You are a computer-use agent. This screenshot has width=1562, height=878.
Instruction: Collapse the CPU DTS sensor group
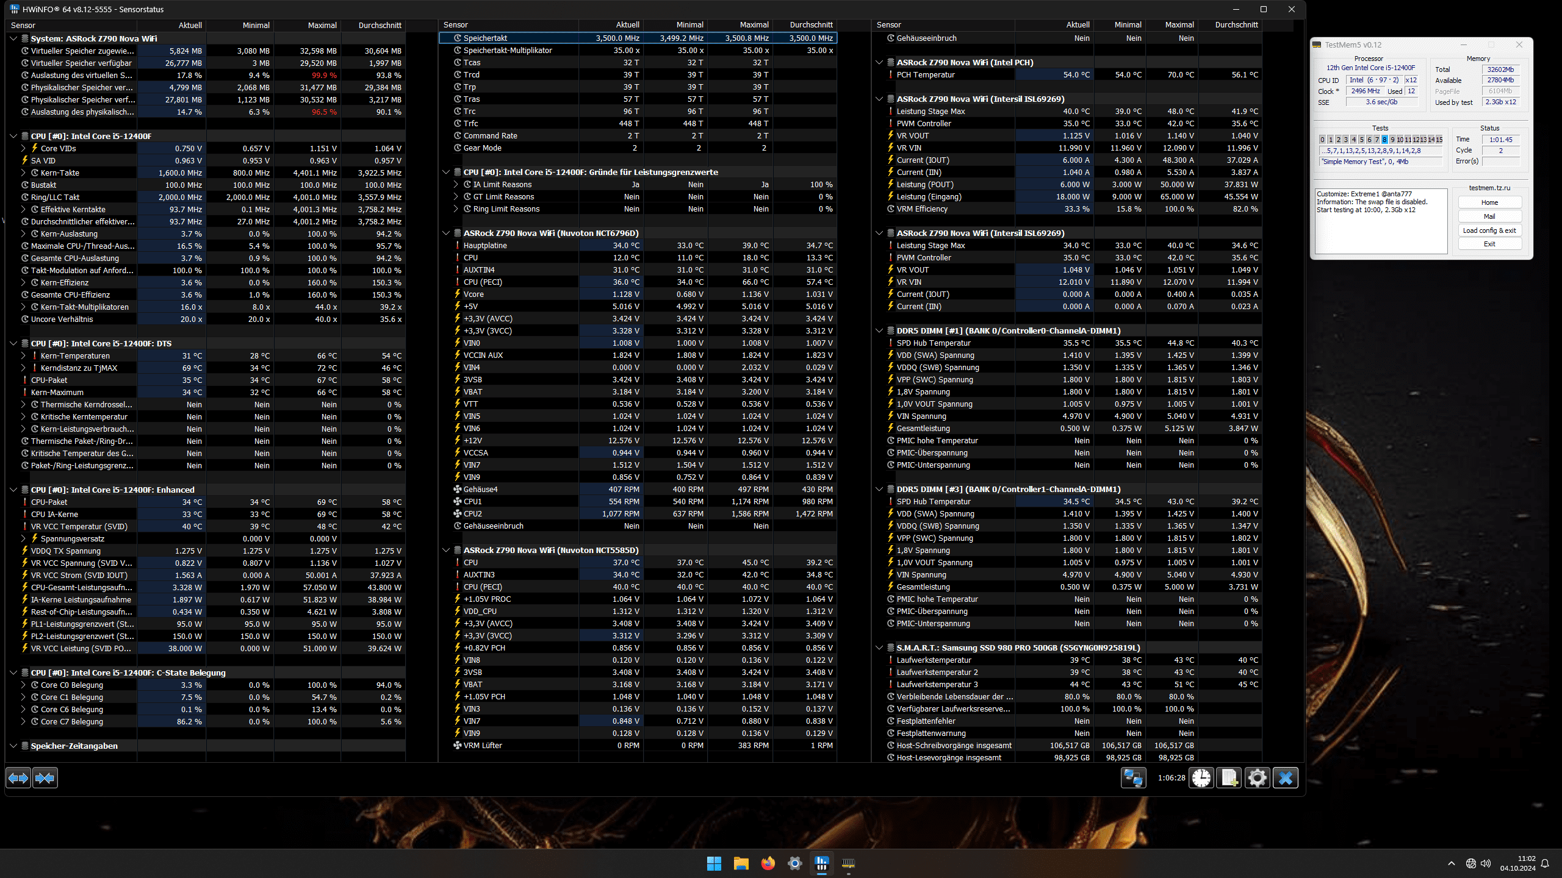tap(13, 343)
